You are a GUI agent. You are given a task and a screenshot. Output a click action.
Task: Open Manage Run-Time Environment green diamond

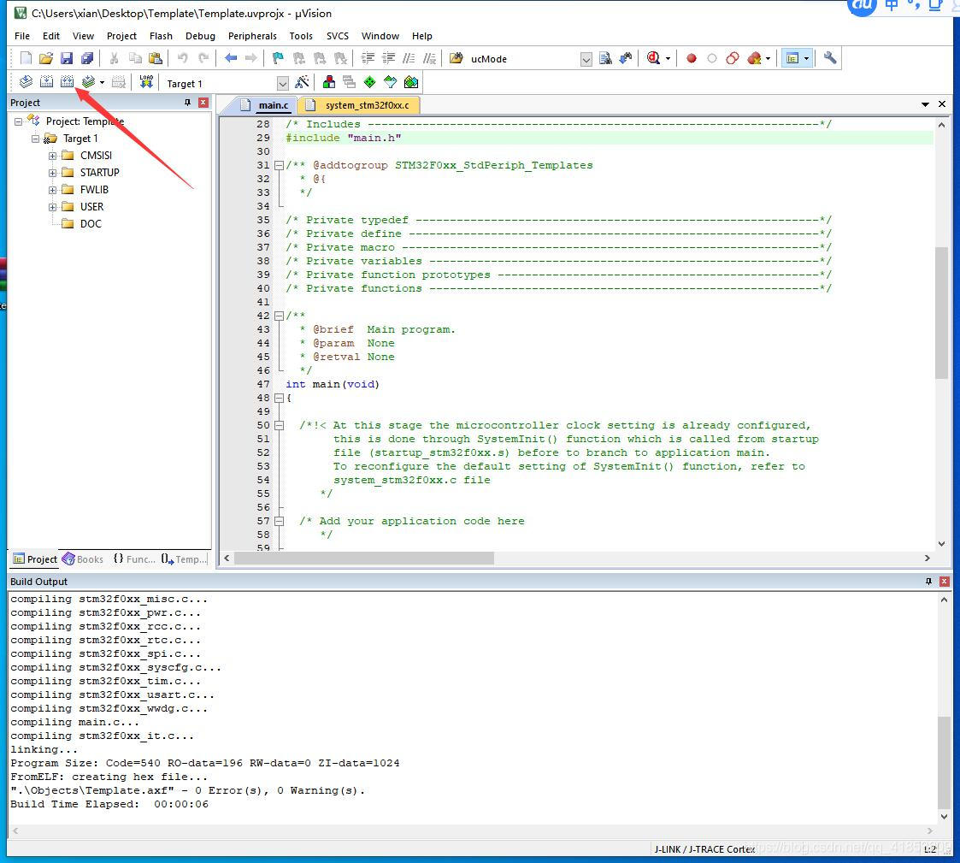pos(370,82)
